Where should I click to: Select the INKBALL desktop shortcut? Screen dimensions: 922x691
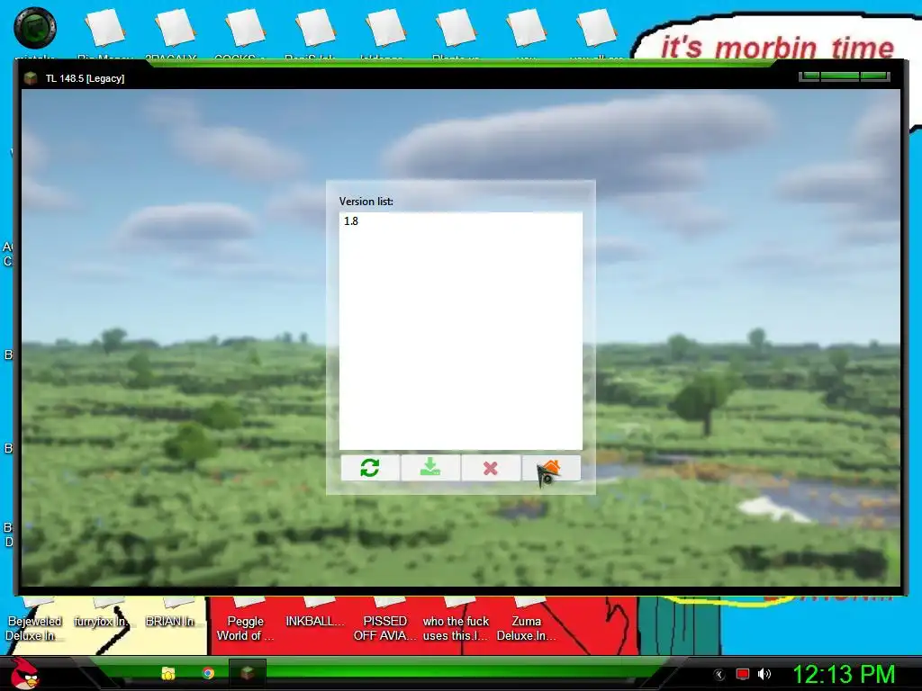coord(315,615)
